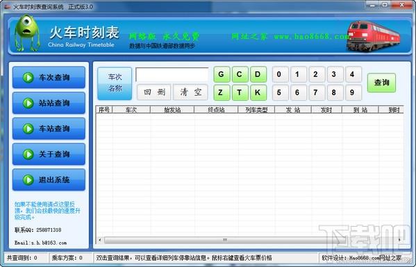This screenshot has width=416, height=267.
Task: Click the green C letter key
Action: coord(240,74)
